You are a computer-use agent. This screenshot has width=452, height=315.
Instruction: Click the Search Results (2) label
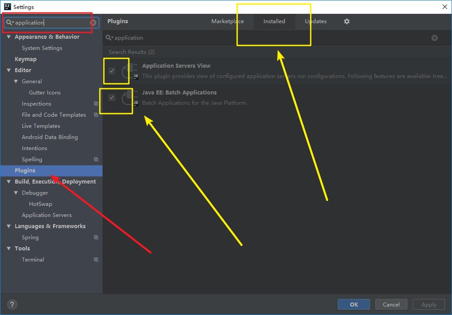click(131, 52)
